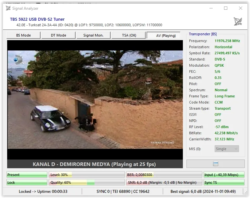Open the Signal Mon. view
This screenshot has width=250, height=198.
tap(93, 35)
